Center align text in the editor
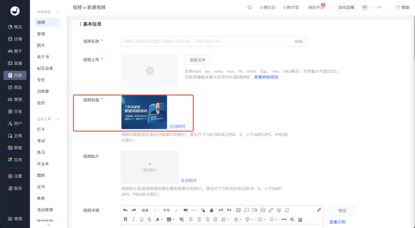The width and height of the screenshot is (415, 228). tap(199, 219)
